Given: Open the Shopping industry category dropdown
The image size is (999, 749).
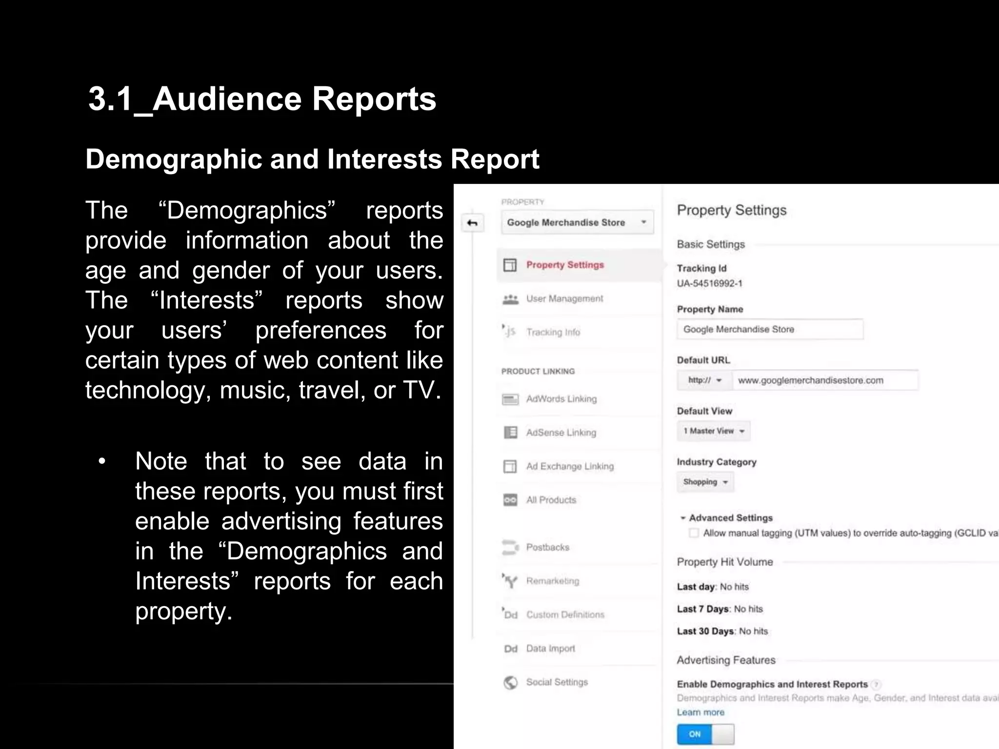Looking at the screenshot, I should click(x=705, y=482).
